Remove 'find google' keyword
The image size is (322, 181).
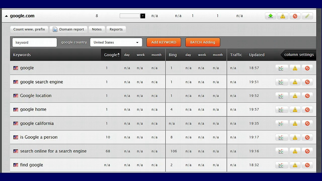coord(307,165)
